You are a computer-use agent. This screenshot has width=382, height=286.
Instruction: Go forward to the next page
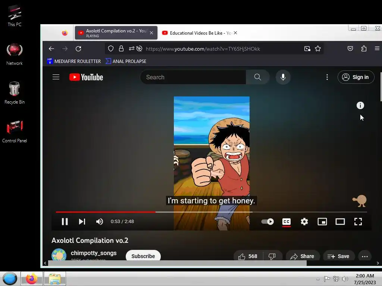pyautogui.click(x=65, y=49)
